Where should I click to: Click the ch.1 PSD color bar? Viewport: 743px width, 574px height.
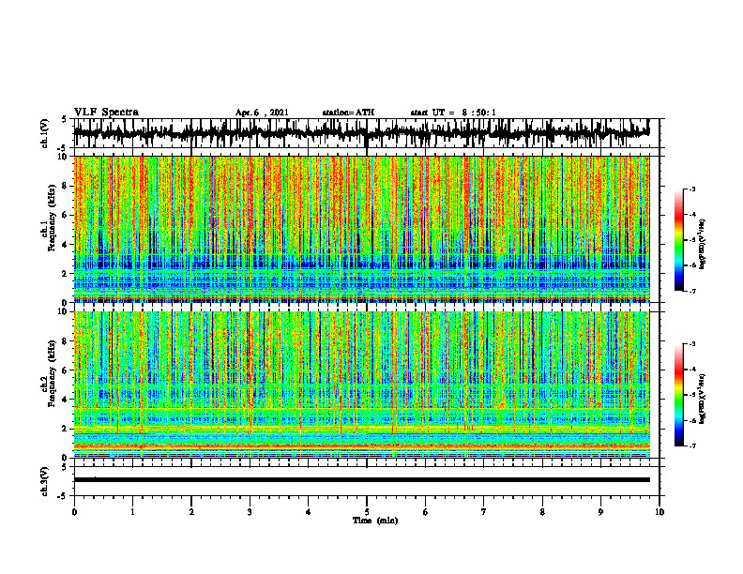(679, 240)
